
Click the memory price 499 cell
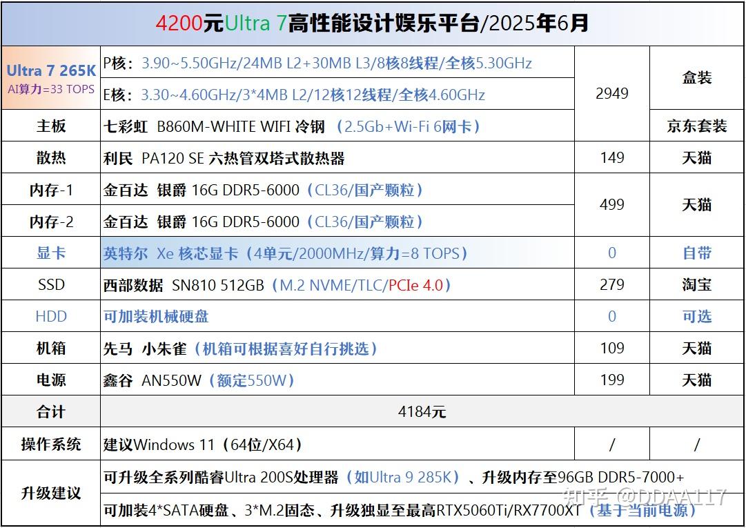click(612, 205)
